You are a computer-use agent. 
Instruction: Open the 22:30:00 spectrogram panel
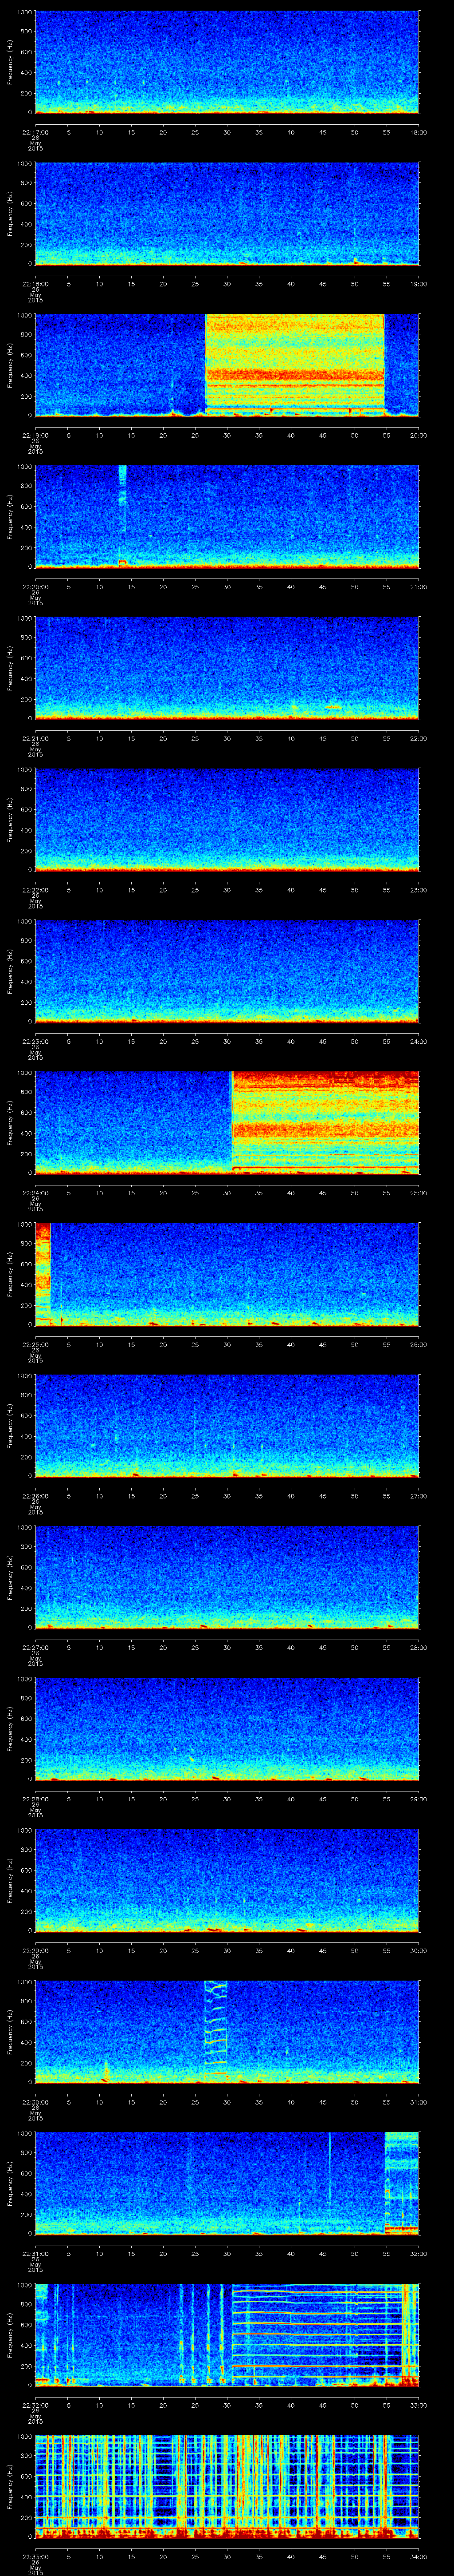[x=227, y=2032]
